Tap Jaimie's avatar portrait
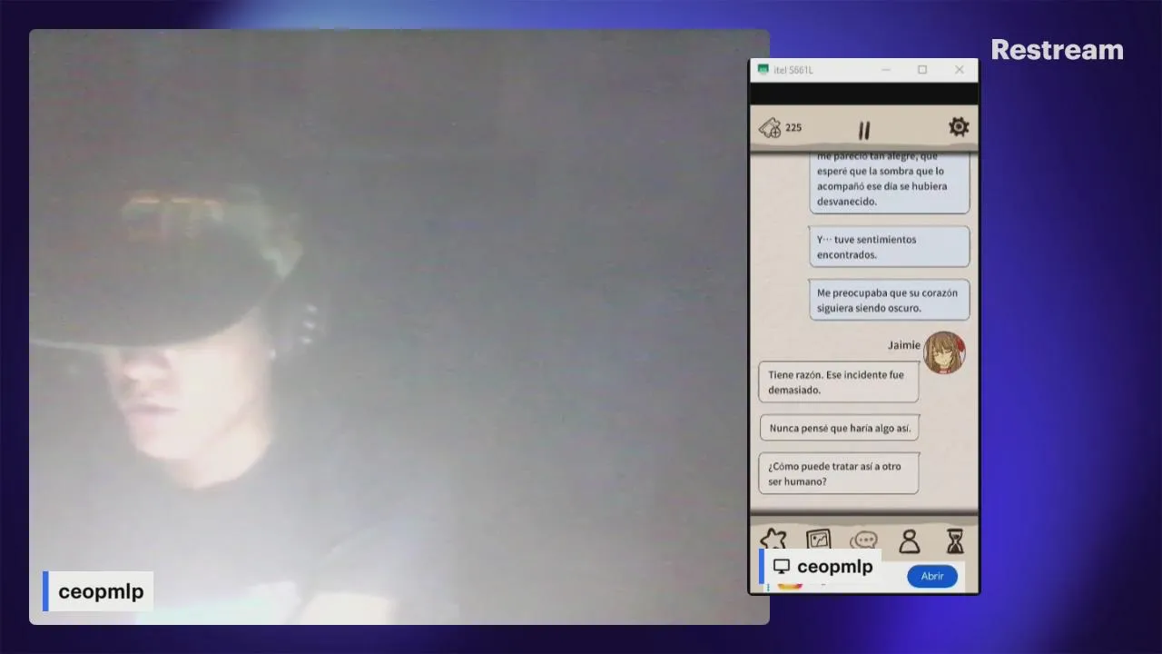Image resolution: width=1162 pixels, height=654 pixels. click(944, 352)
